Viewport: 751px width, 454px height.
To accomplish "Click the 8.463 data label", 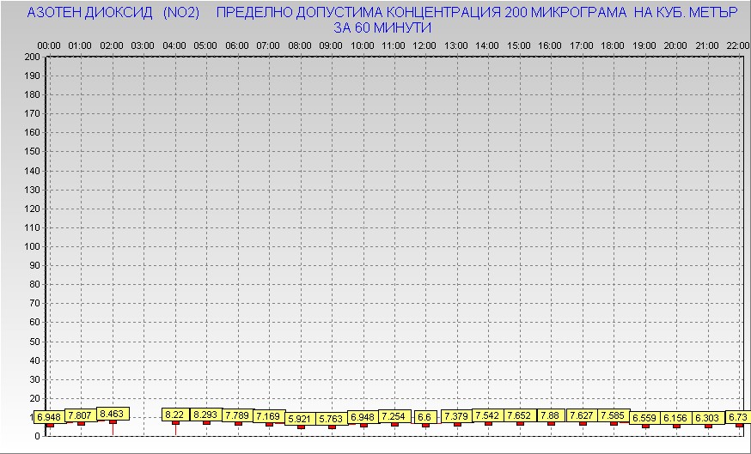I will [x=113, y=414].
